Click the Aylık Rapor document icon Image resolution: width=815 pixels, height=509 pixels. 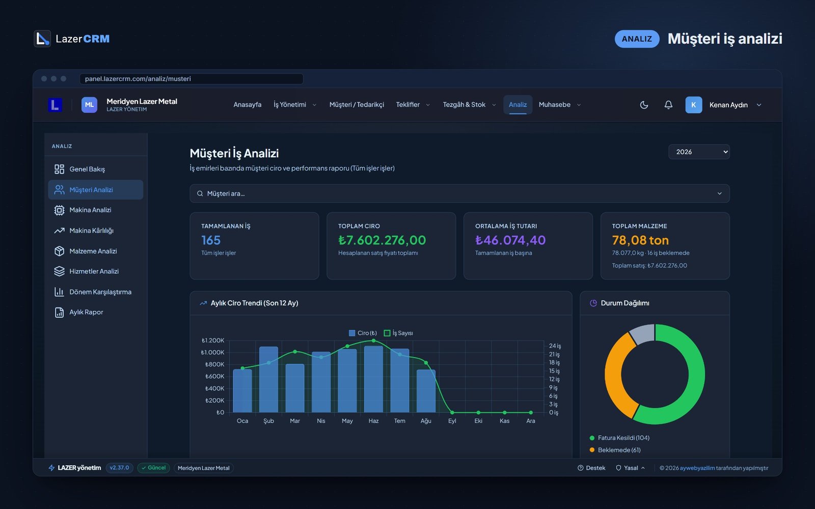coord(59,312)
